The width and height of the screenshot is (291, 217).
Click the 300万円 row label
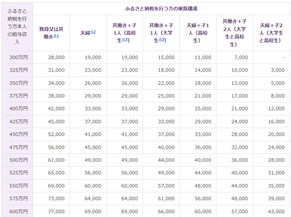pos(19,57)
